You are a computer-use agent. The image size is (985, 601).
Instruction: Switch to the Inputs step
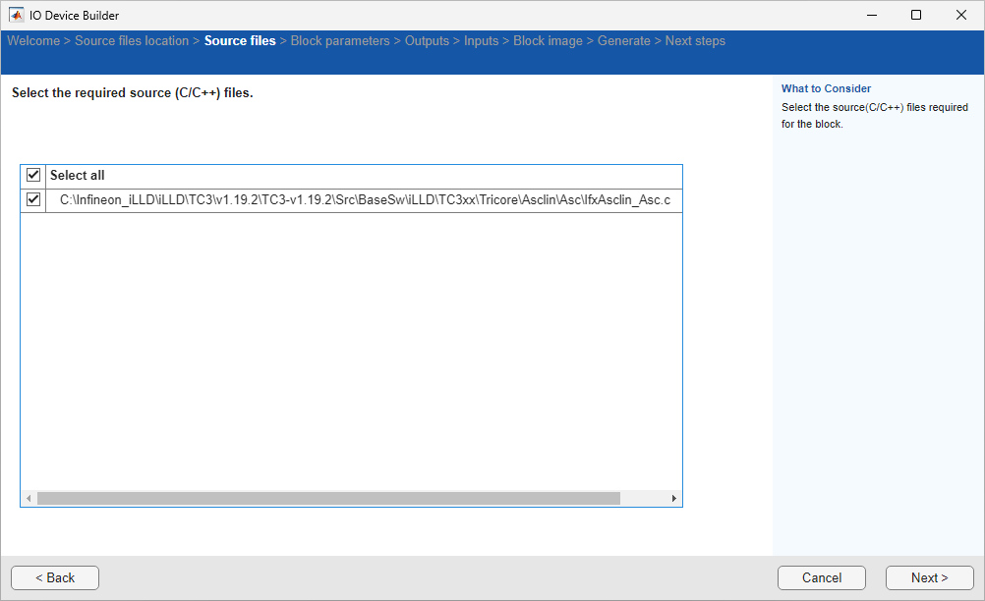point(481,41)
